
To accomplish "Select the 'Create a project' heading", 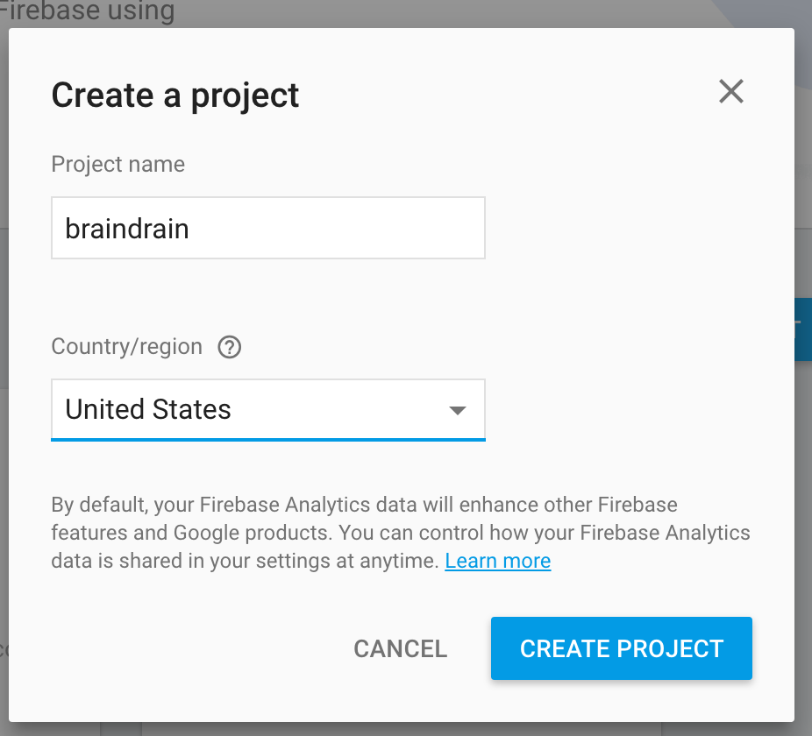I will point(175,96).
